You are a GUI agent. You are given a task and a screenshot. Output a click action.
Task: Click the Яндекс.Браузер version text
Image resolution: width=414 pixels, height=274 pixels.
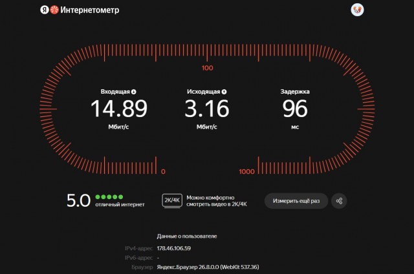pos(208,267)
